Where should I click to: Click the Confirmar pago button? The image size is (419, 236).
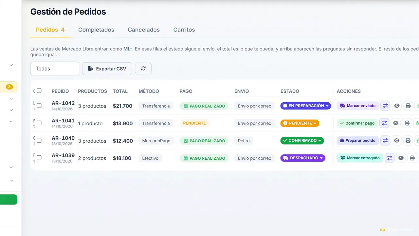[x=357, y=123]
